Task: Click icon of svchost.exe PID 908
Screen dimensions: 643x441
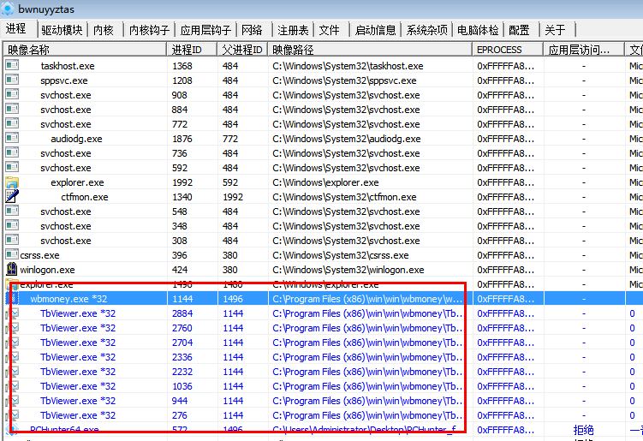Action: pyautogui.click(x=12, y=94)
